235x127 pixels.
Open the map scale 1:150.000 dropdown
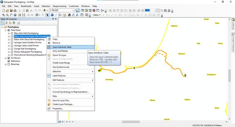pyautogui.click(x=73, y=11)
